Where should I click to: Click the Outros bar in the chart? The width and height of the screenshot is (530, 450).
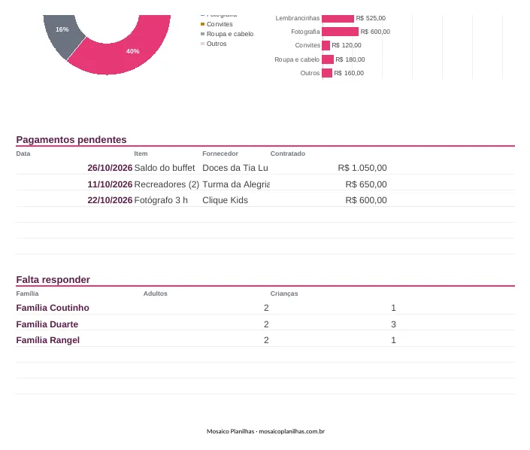click(327, 73)
